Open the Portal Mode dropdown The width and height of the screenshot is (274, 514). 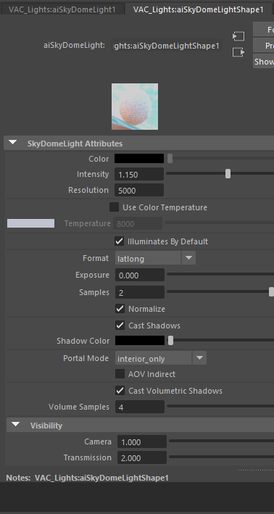pyautogui.click(x=161, y=358)
